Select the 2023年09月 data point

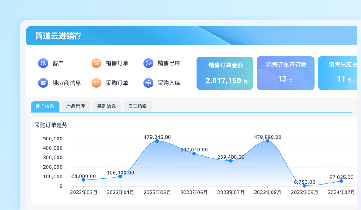click(x=304, y=185)
